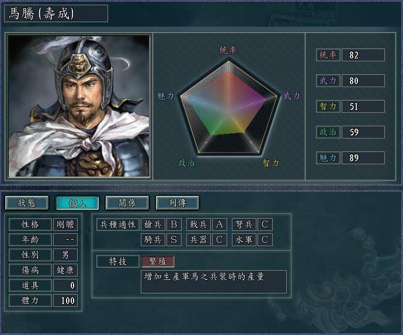This screenshot has width=403, height=335.
Task: Click the 兵器 troop type cell
Action: (x=199, y=240)
